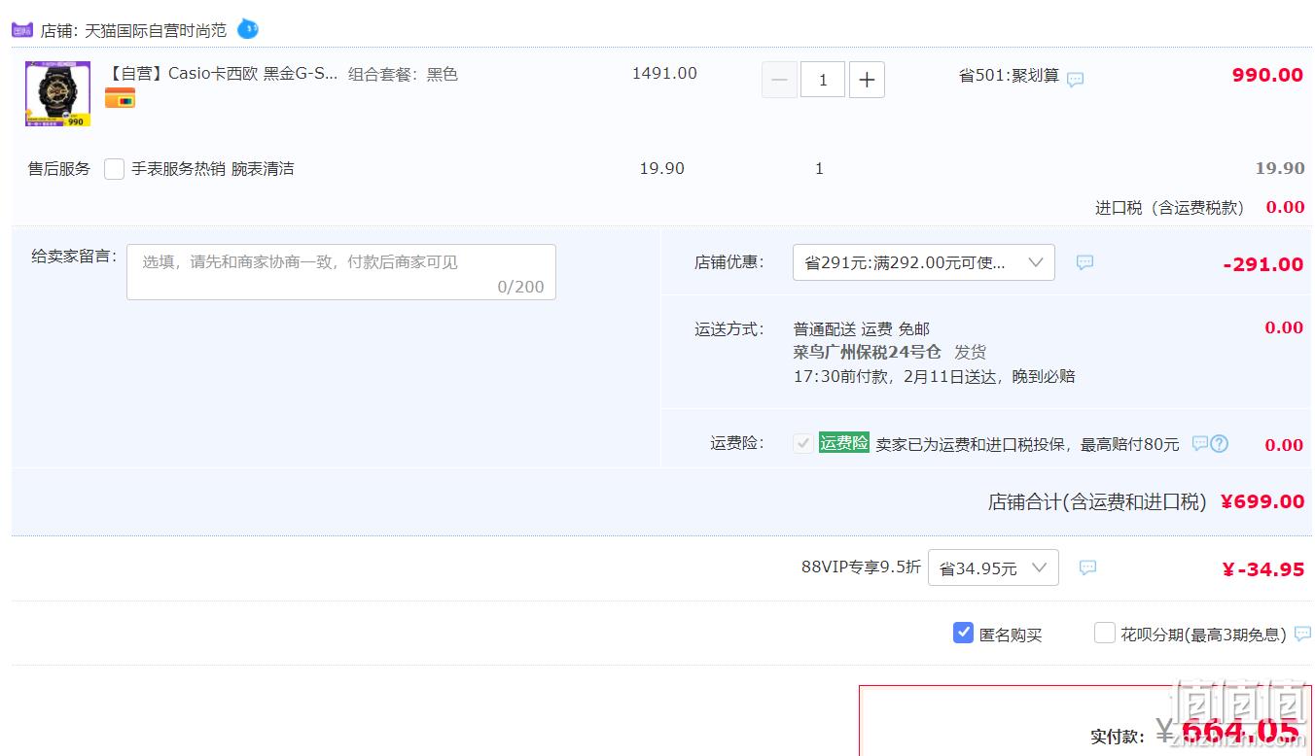The height and width of the screenshot is (756, 1315).
Task: Click the info bubble next to 88VIP discount dropdown
Action: [x=1088, y=567]
